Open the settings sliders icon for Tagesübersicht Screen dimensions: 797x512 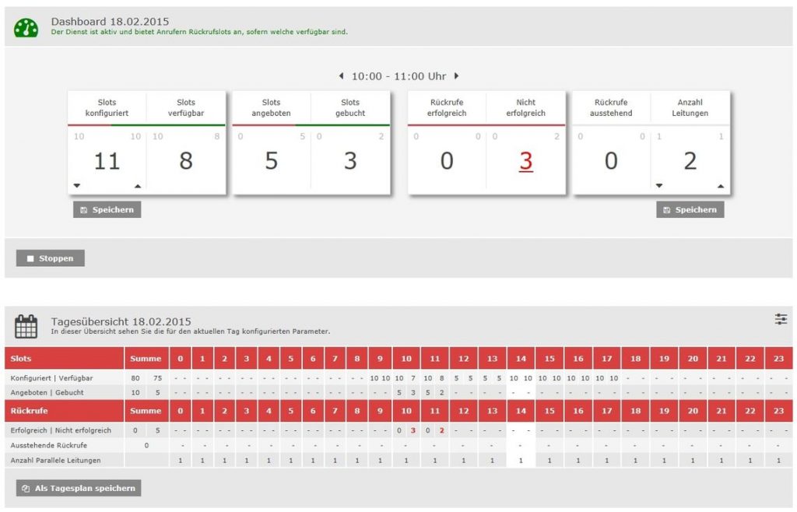781,319
